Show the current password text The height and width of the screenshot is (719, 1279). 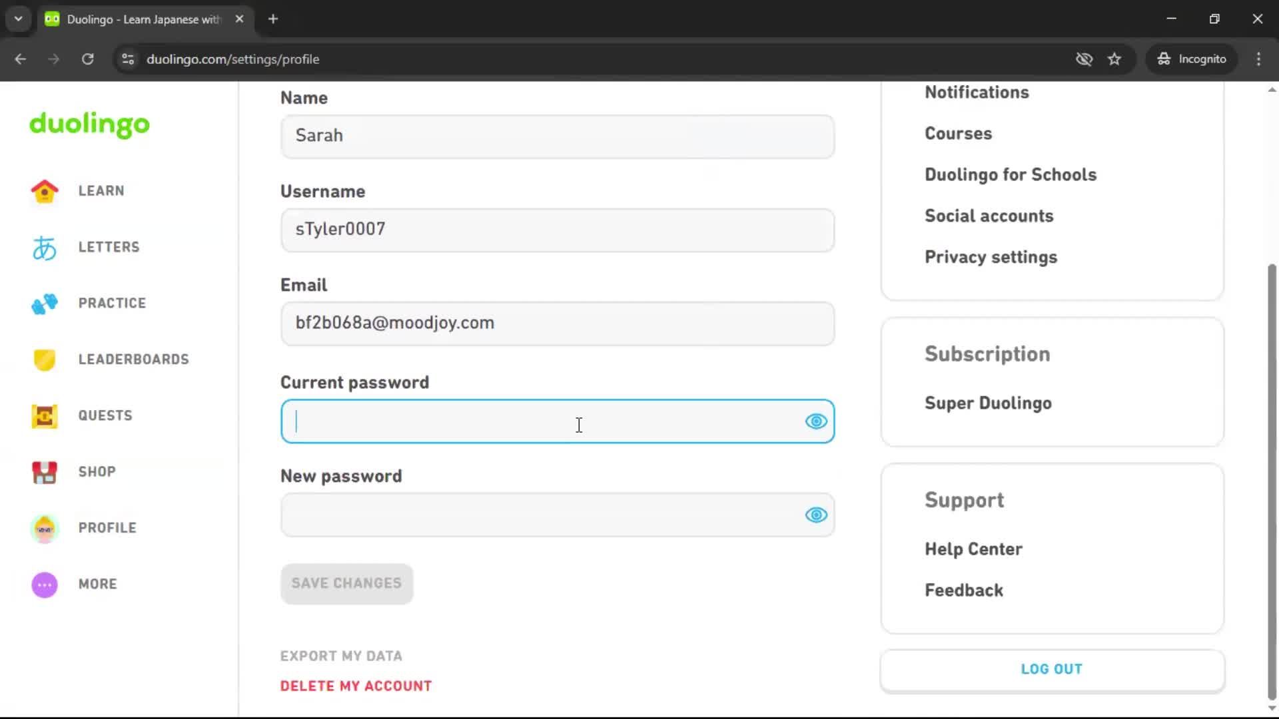pyautogui.click(x=815, y=421)
